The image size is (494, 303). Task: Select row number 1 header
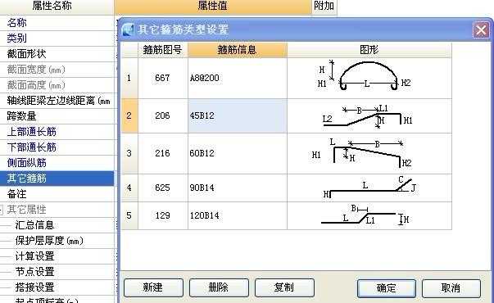[129, 78]
